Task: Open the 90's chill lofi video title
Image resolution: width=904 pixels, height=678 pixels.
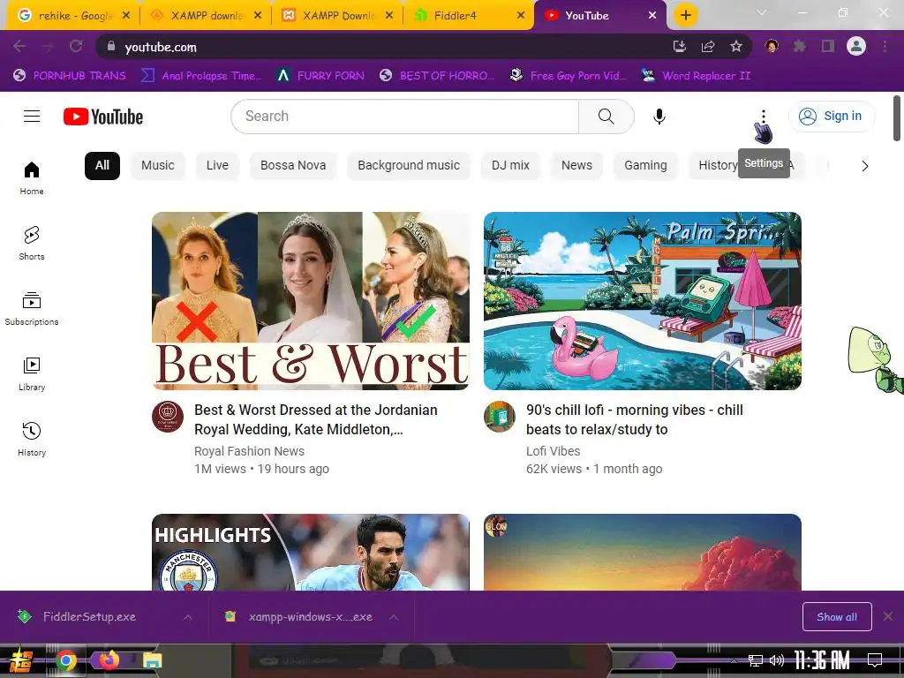Action: click(634, 419)
